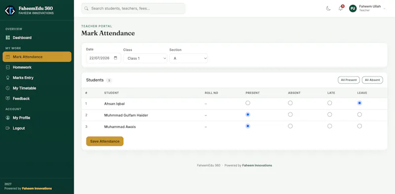Open notifications with the bell icon
395x194 pixels.
pos(341,8)
